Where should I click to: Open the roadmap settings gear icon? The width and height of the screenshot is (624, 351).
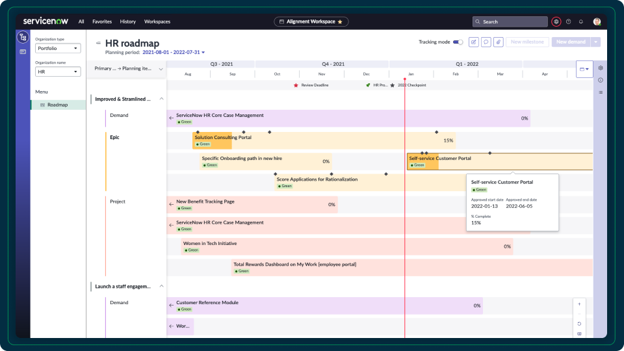(x=600, y=68)
